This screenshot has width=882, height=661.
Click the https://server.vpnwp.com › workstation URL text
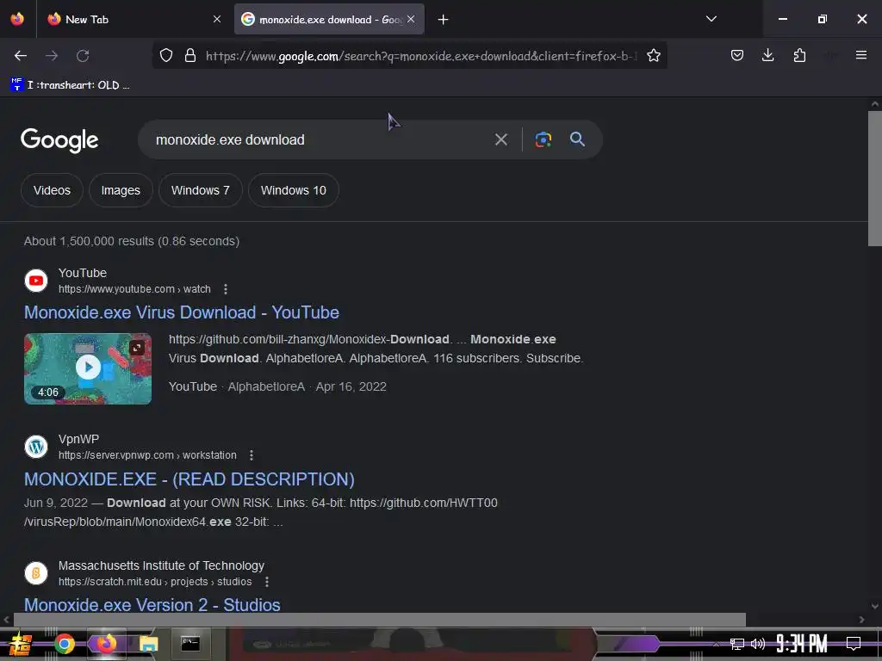(147, 455)
